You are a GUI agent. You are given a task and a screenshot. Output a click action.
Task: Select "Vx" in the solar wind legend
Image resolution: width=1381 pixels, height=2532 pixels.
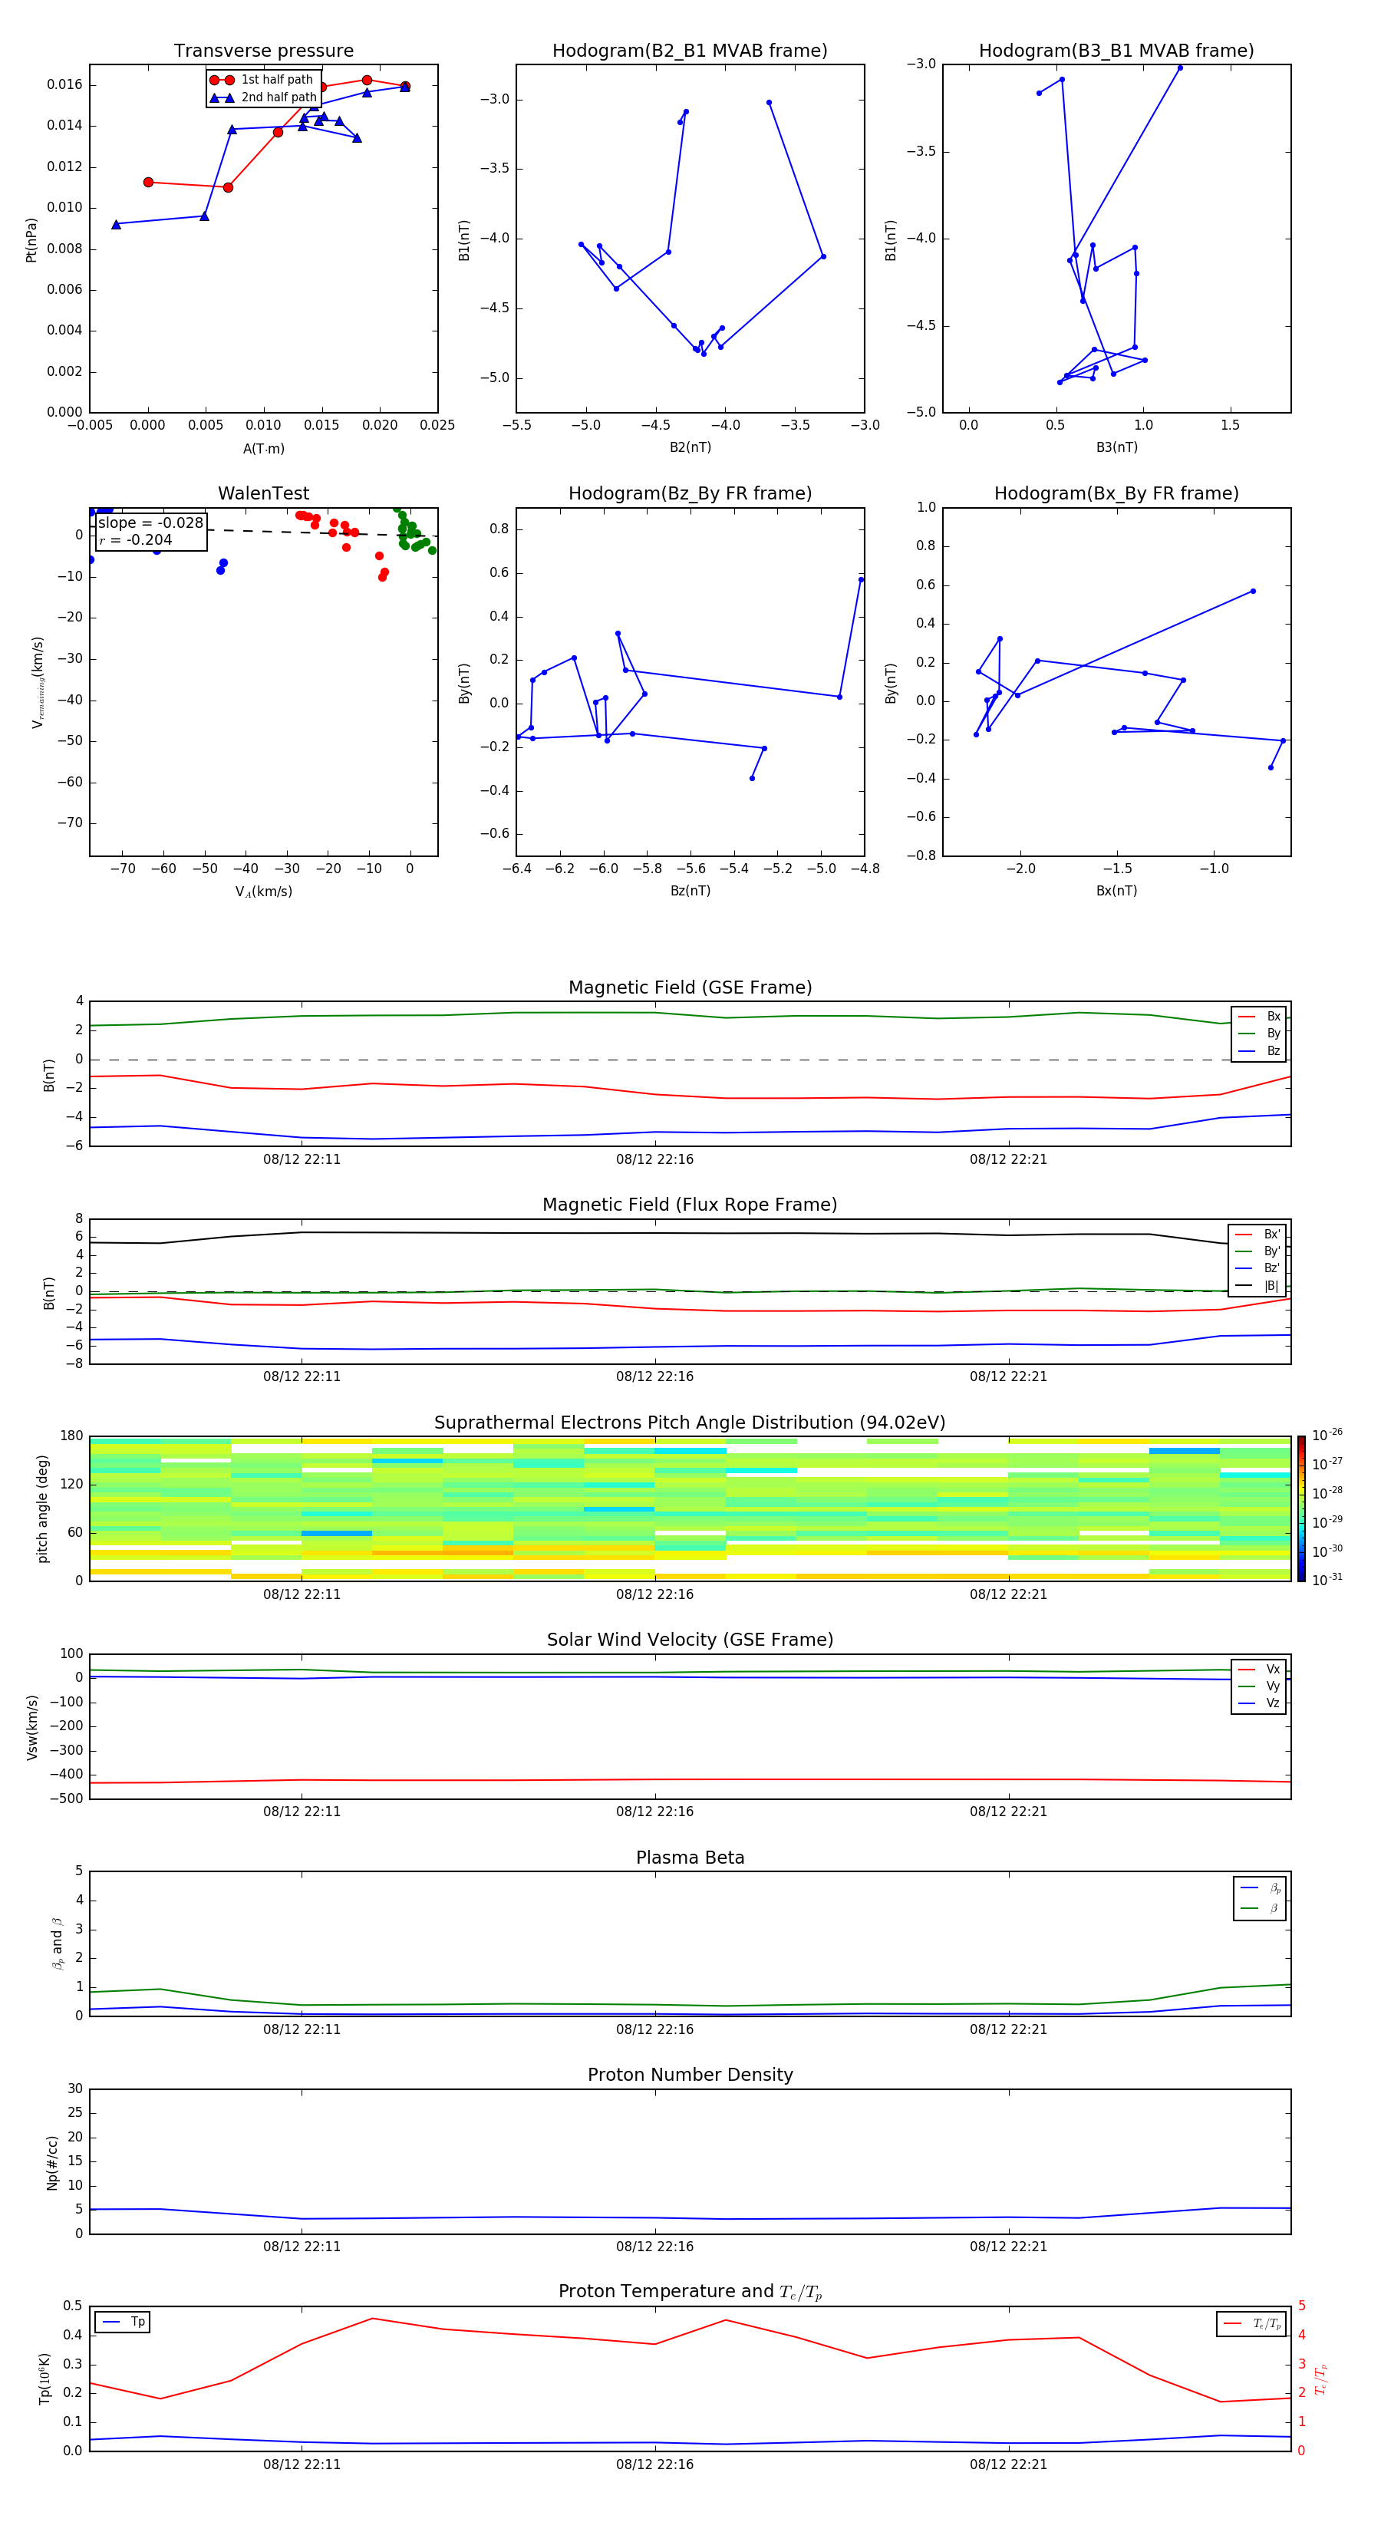pyautogui.click(x=1260, y=1669)
